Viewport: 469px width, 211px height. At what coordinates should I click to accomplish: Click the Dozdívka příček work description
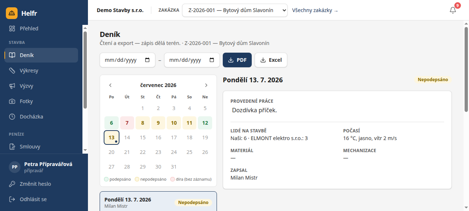click(254, 110)
